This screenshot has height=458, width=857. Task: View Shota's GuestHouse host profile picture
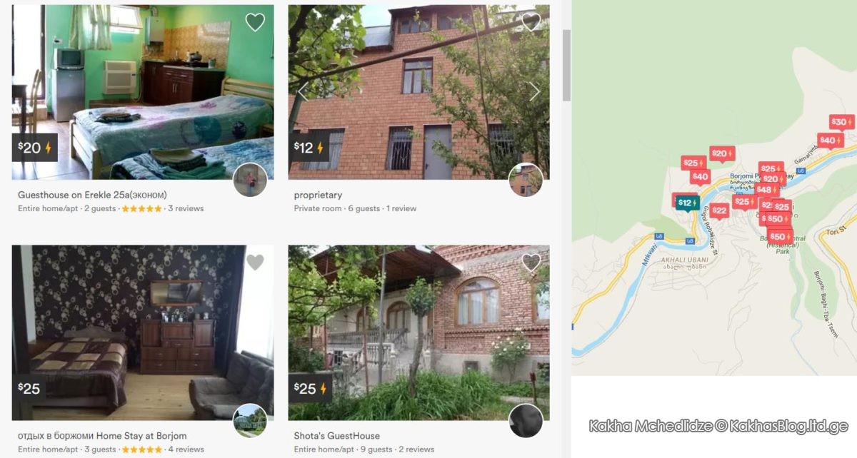526,421
